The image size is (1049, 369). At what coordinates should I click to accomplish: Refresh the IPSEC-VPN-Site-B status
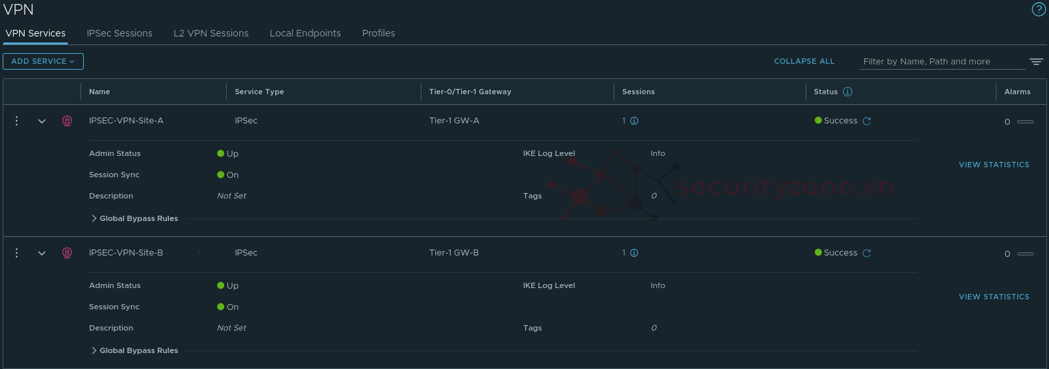[x=867, y=253]
